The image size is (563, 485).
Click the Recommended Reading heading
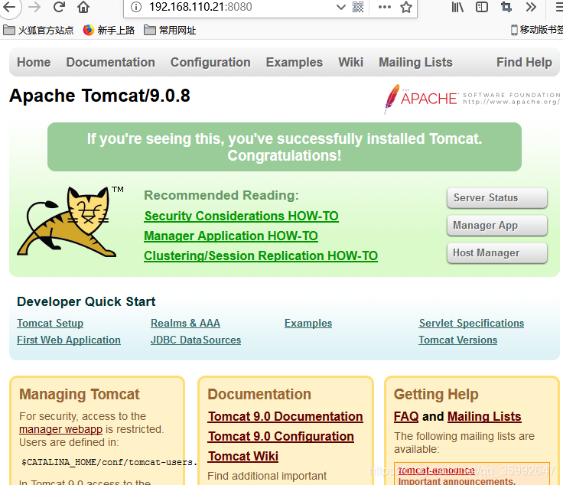point(221,195)
